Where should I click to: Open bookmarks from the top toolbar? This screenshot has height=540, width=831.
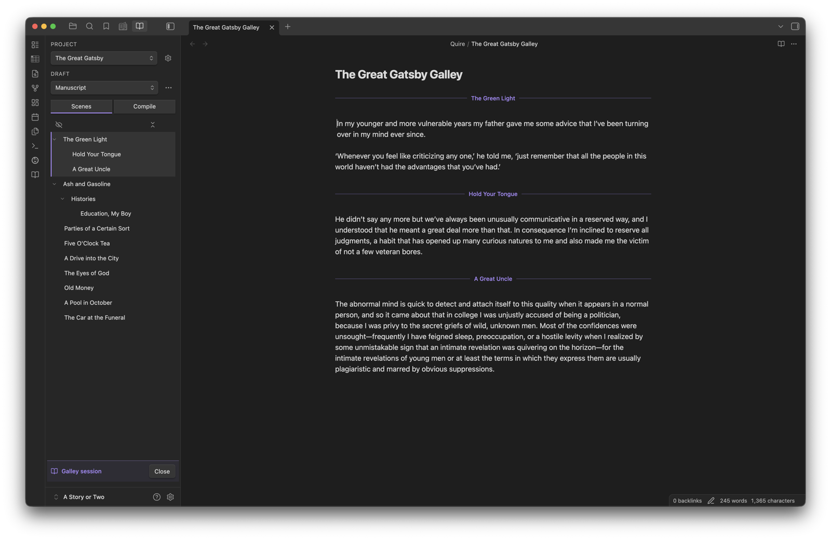(106, 26)
